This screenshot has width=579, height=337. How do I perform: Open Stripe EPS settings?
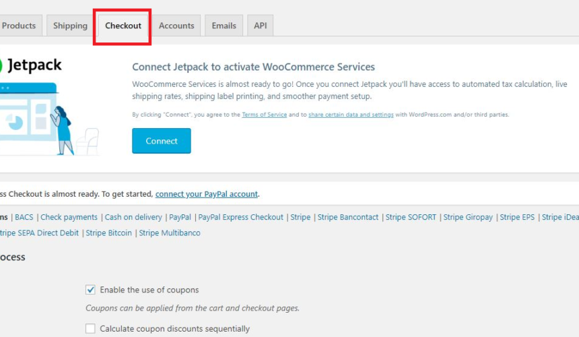pos(517,217)
